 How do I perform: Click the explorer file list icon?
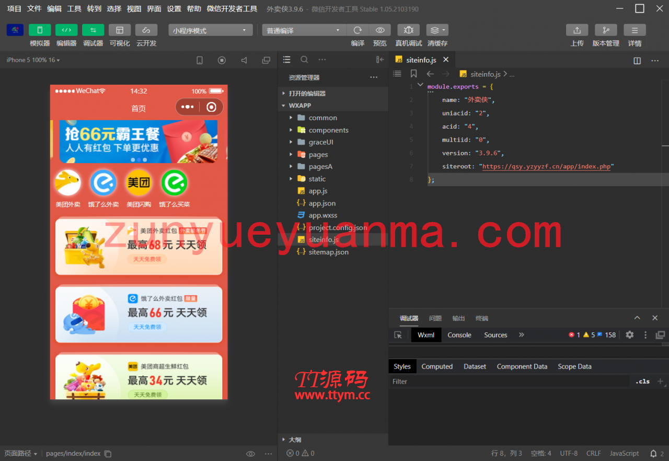tap(286, 60)
